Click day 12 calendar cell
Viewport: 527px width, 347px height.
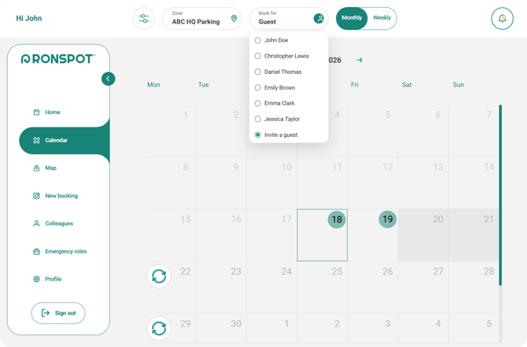[x=373, y=183]
